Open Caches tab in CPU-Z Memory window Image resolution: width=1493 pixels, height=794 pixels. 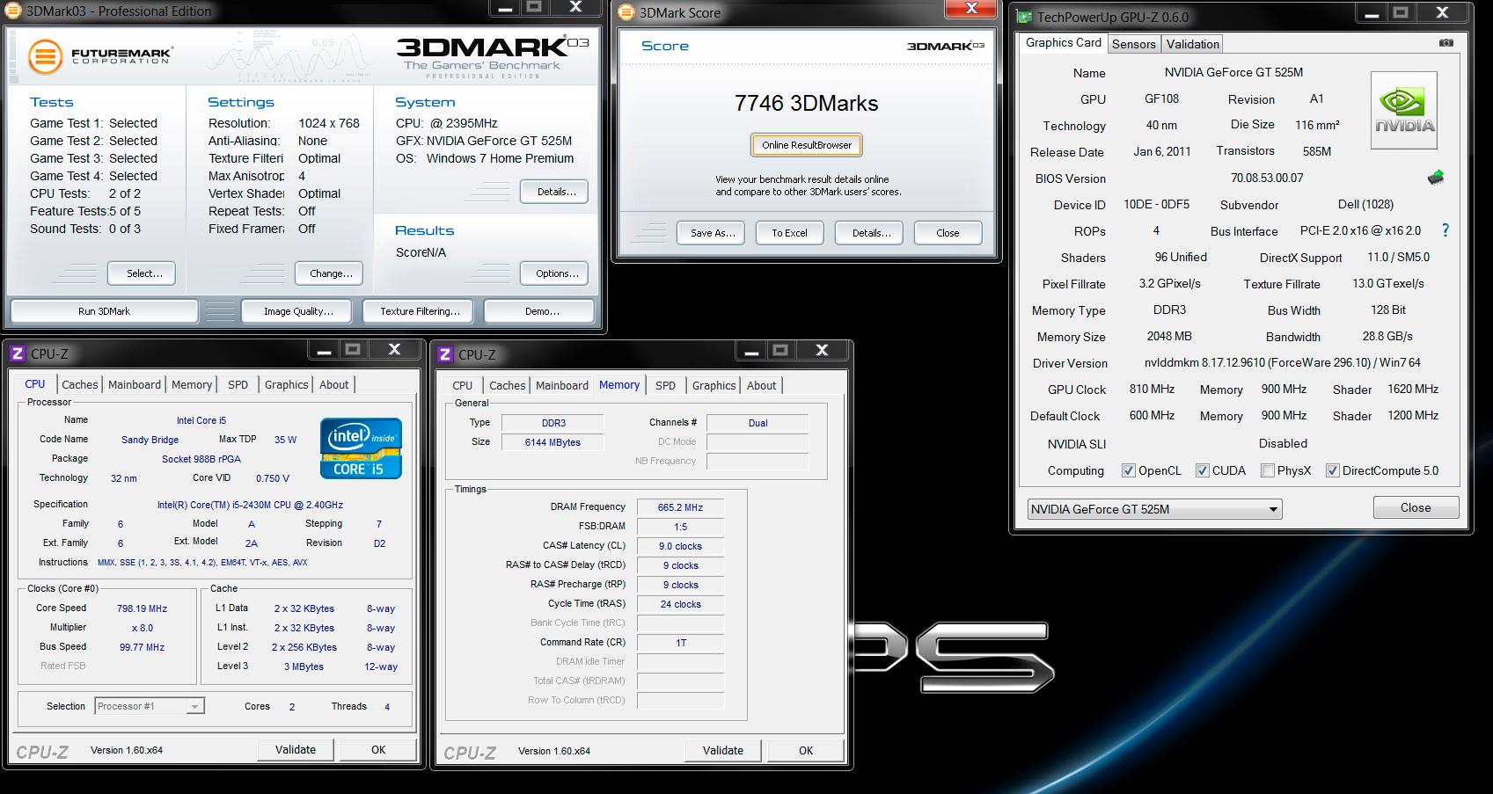(508, 385)
